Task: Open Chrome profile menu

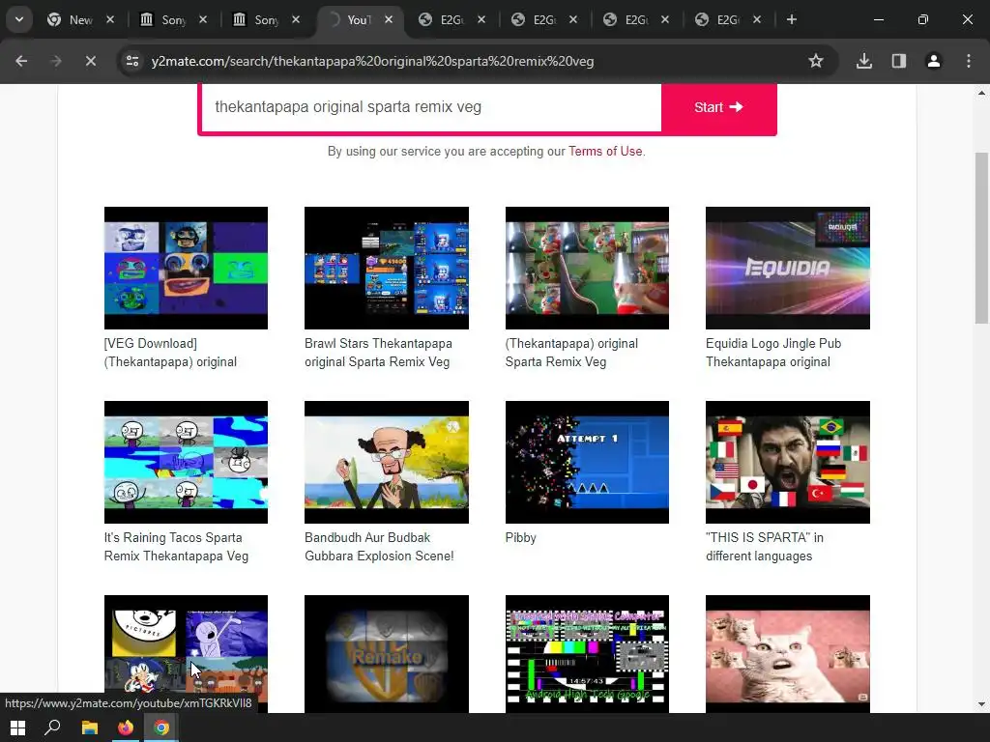Action: pyautogui.click(x=934, y=61)
